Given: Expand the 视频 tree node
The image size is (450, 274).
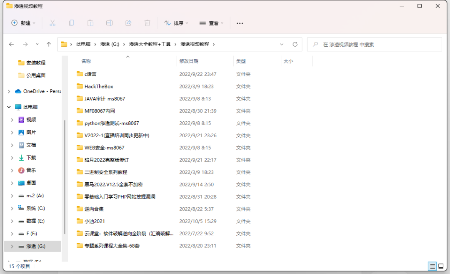Looking at the screenshot, I should [12, 120].
